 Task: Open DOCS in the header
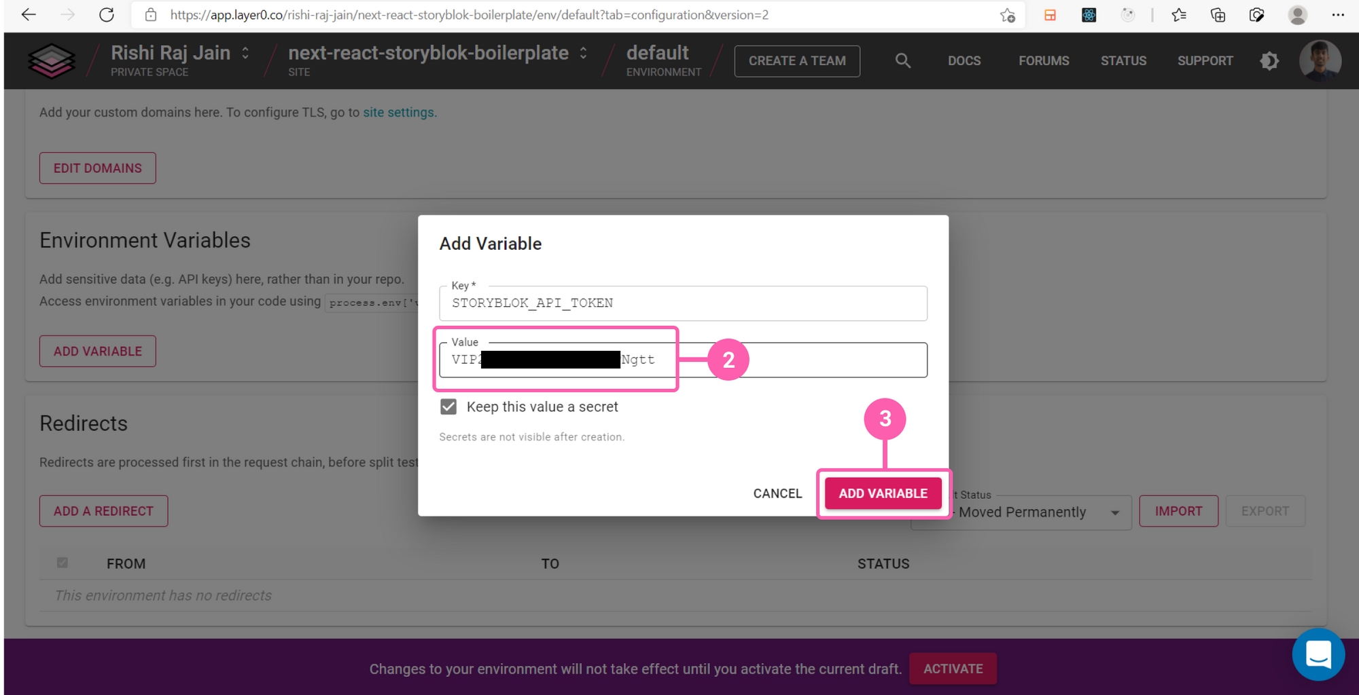point(964,60)
